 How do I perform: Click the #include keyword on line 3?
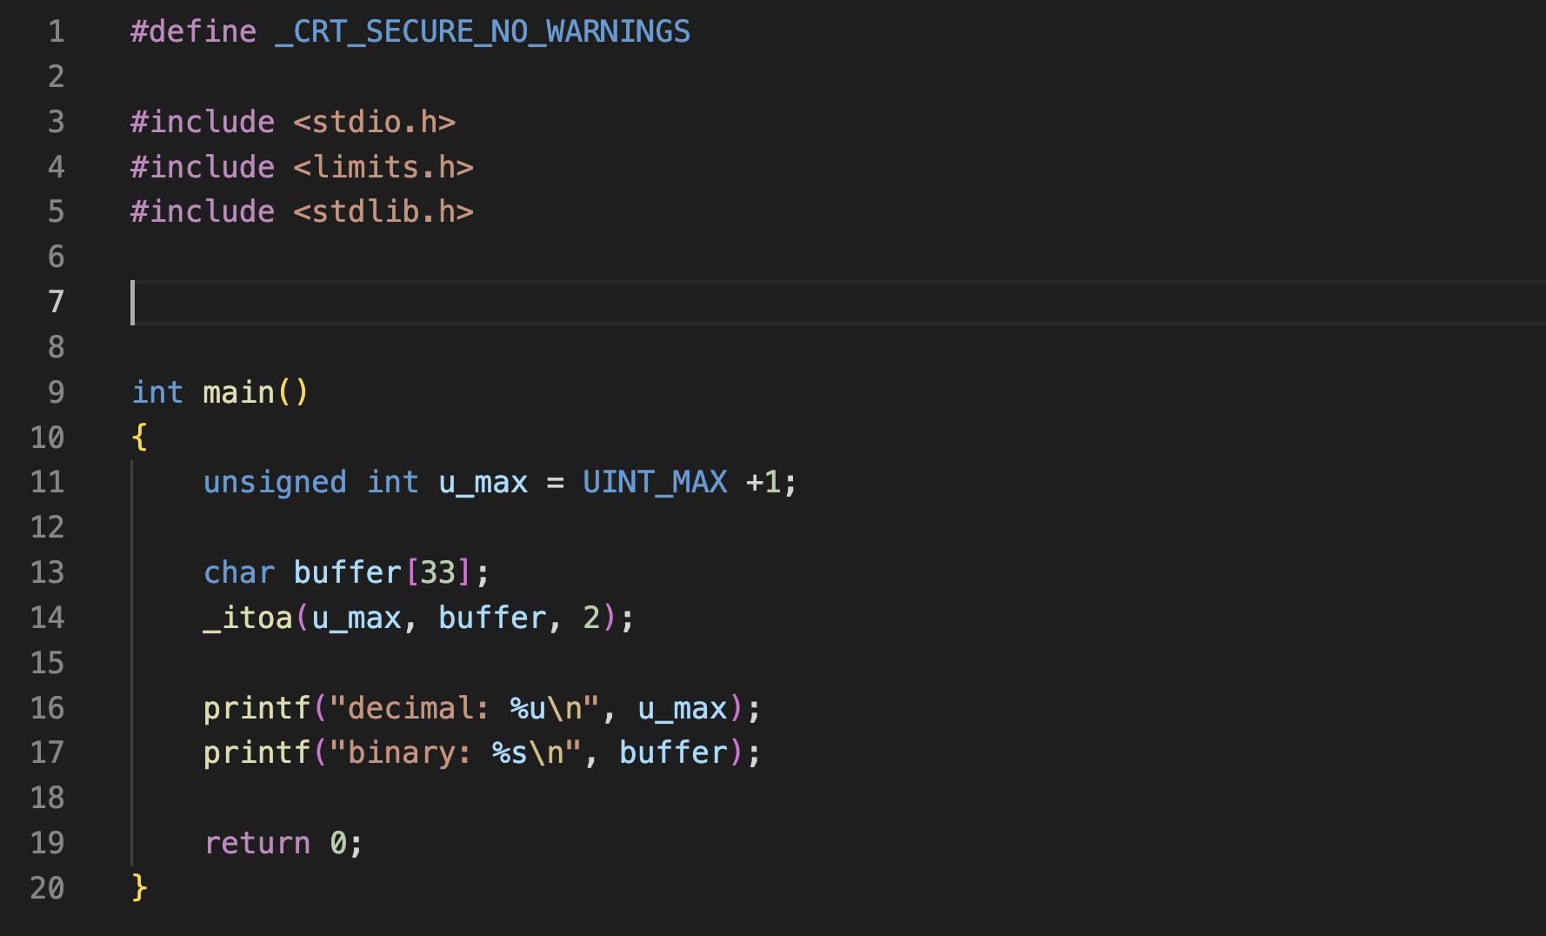pos(203,122)
